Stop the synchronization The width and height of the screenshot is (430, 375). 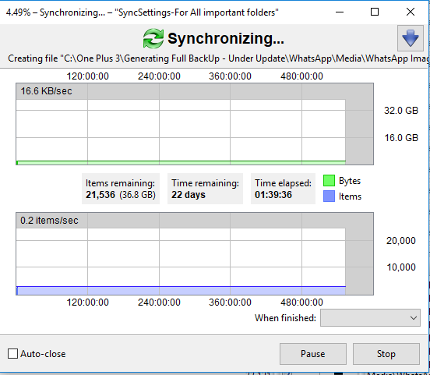click(386, 354)
